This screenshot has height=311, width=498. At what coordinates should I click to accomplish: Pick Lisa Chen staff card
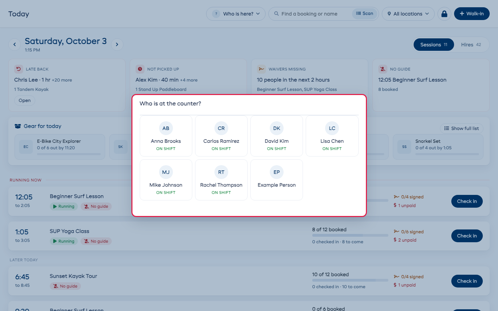(x=332, y=136)
